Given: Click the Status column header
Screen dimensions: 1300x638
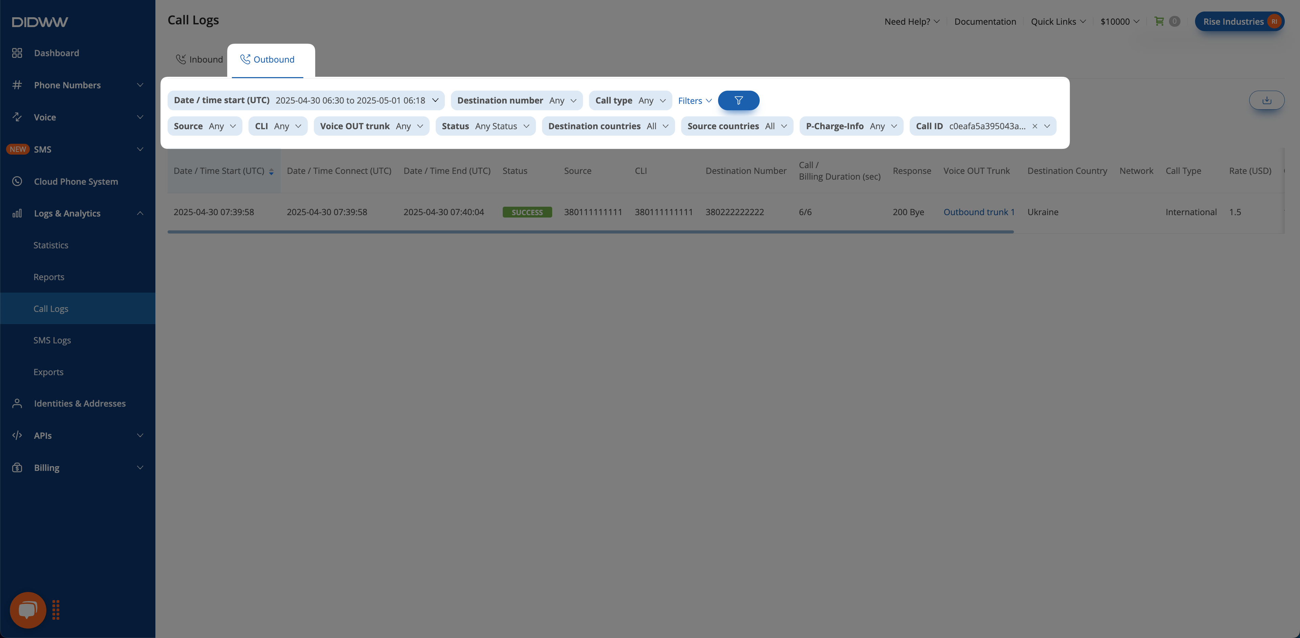Looking at the screenshot, I should click(x=515, y=171).
